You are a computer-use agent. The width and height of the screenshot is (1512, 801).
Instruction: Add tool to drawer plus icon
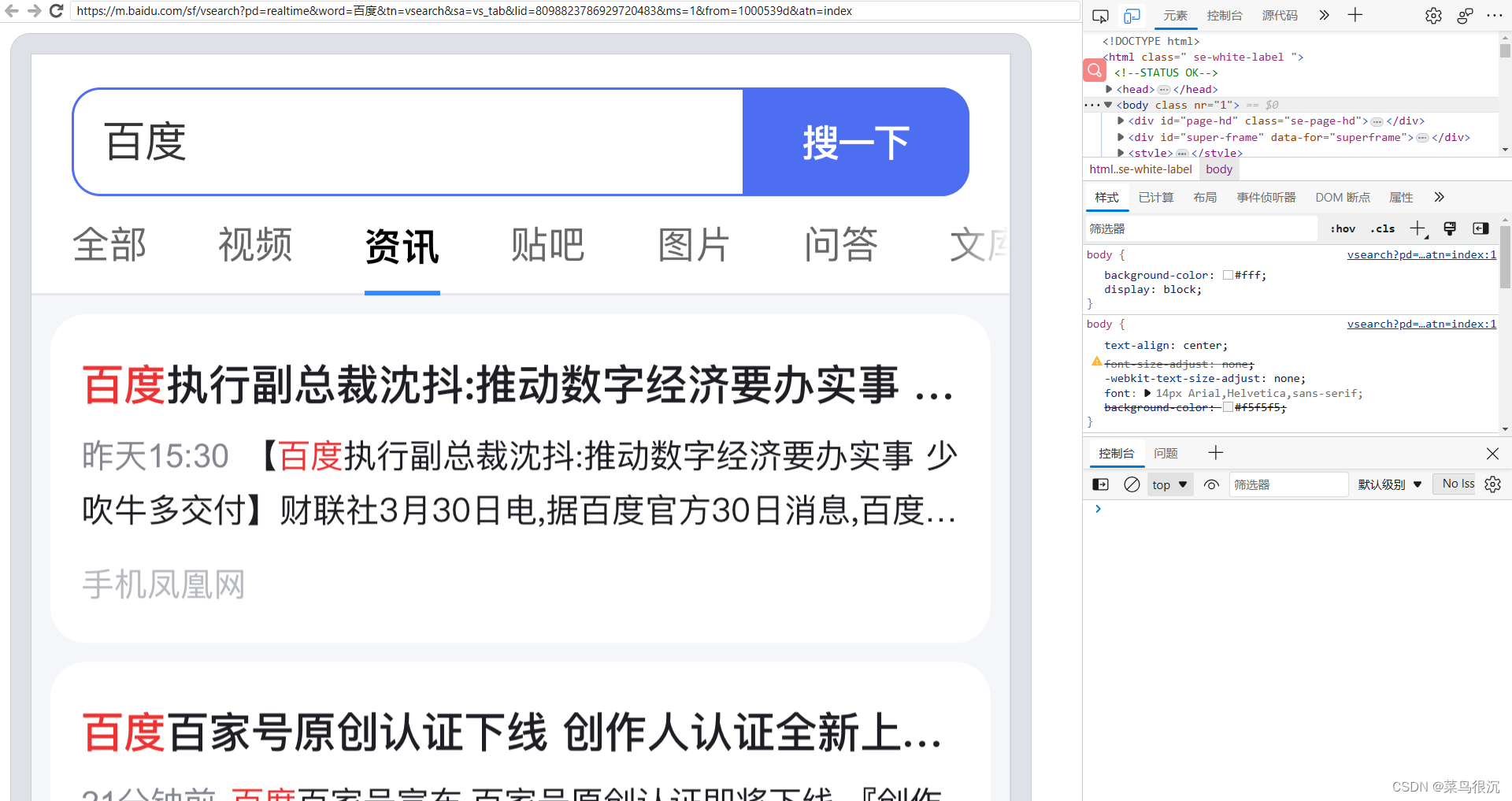[x=1215, y=452]
